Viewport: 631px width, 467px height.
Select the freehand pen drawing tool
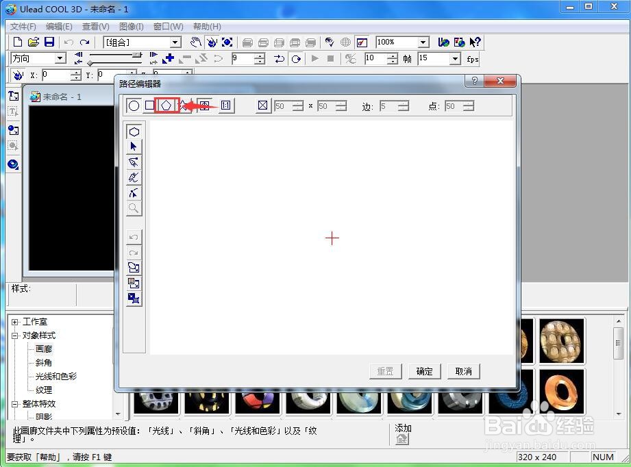pyautogui.click(x=134, y=177)
